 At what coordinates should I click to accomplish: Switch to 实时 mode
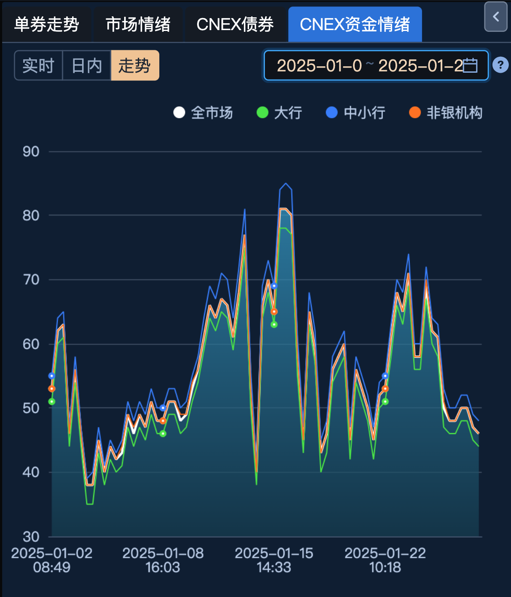[38, 65]
